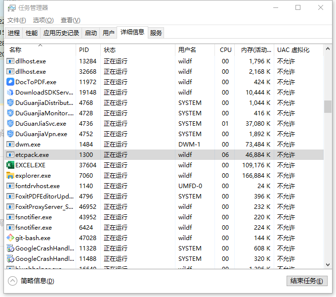Sort by the 名称 column header

40,50
